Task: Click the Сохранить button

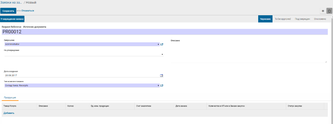Action: tap(8, 11)
